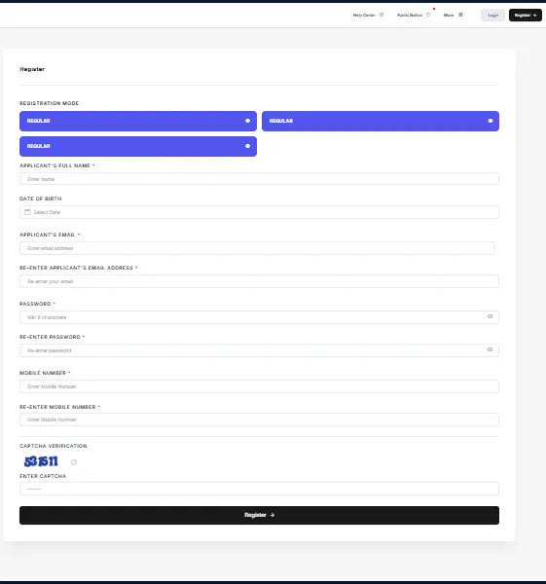Click the captcha code image

(x=41, y=461)
